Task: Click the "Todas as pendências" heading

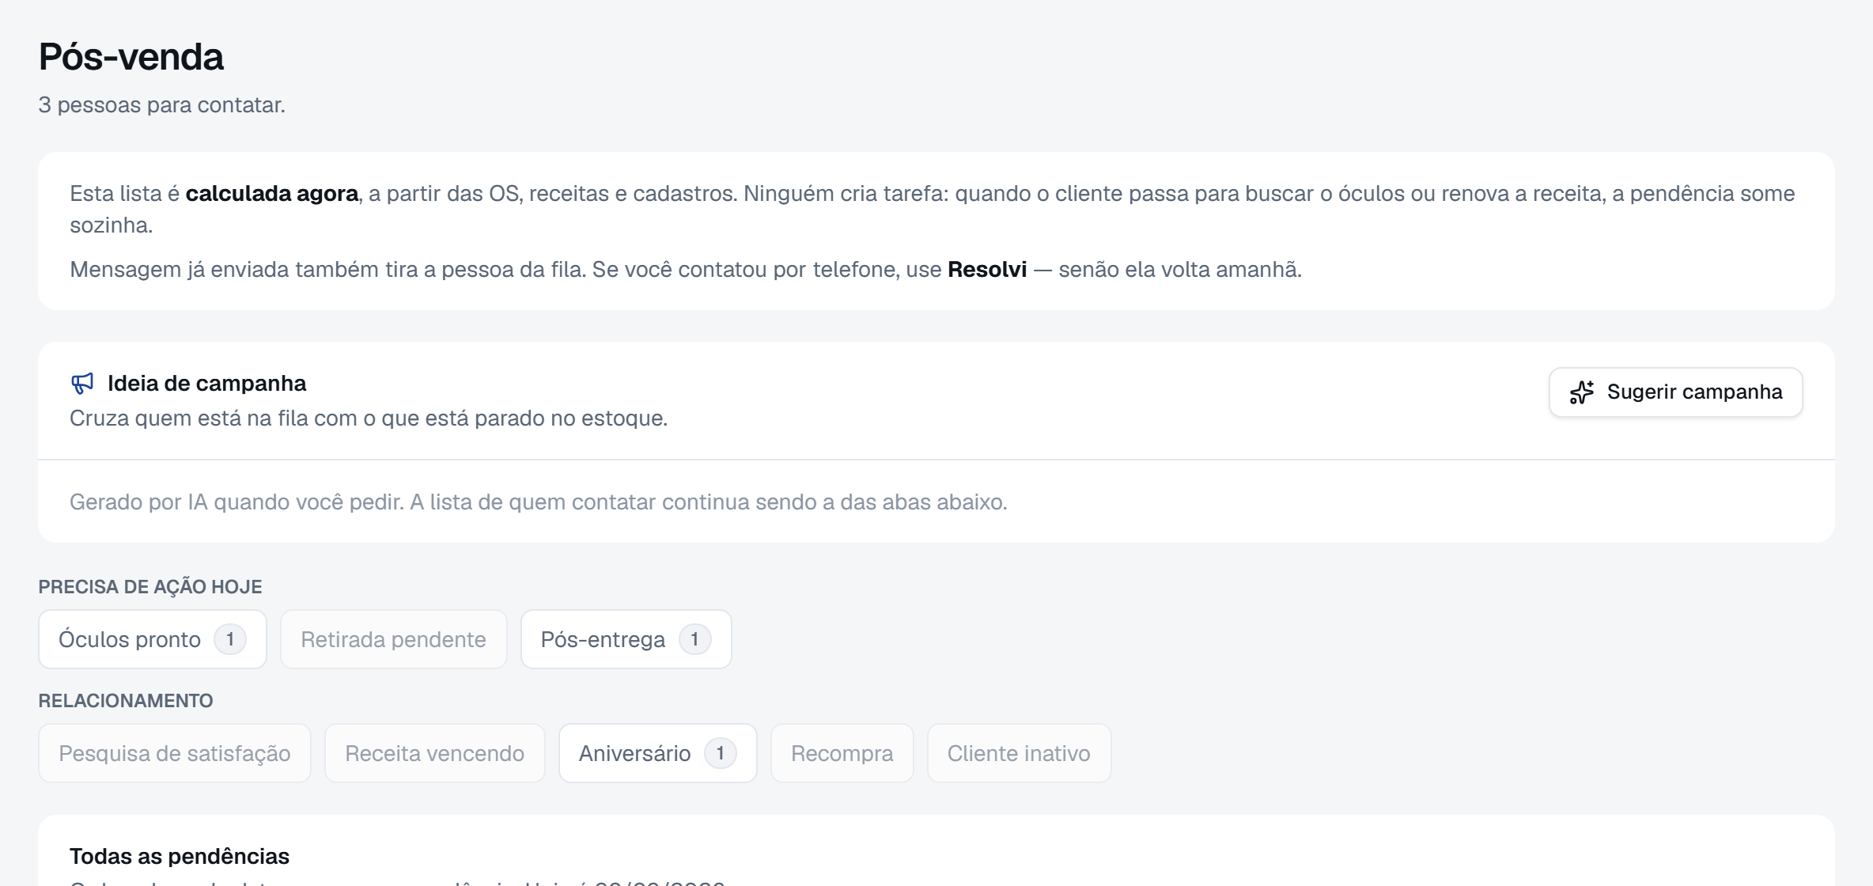Action: click(180, 857)
